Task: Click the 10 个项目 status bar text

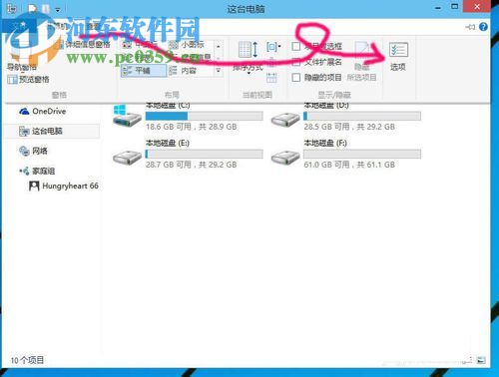Action: click(27, 360)
